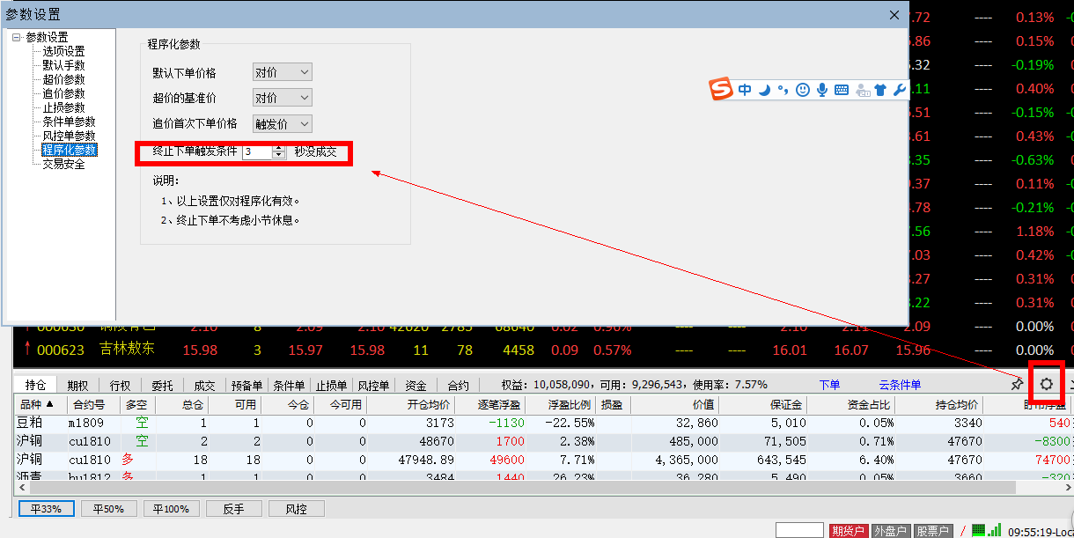Select 止损参数 in the settings tree

(63, 107)
